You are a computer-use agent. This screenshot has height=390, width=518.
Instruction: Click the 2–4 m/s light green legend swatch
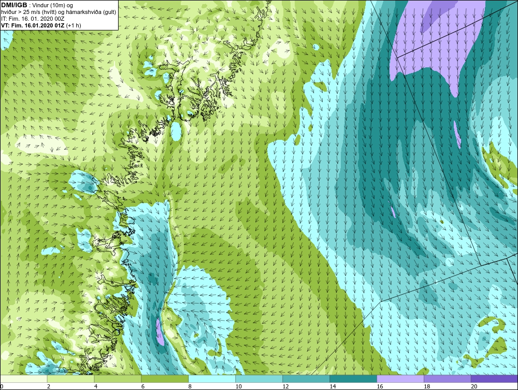(70, 379)
